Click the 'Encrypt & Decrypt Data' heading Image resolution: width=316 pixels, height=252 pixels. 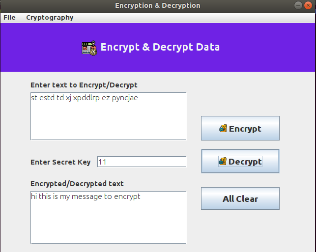tap(160, 47)
